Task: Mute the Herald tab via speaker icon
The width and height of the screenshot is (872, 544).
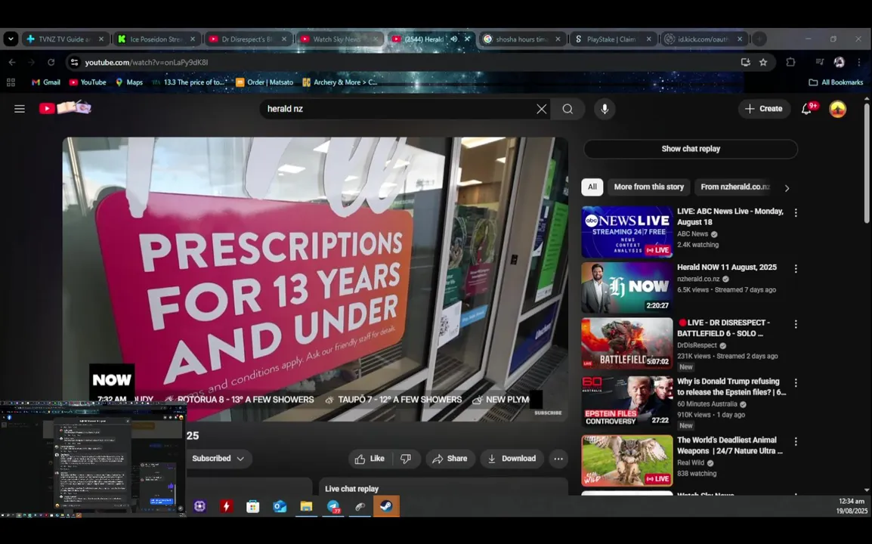Action: [454, 39]
